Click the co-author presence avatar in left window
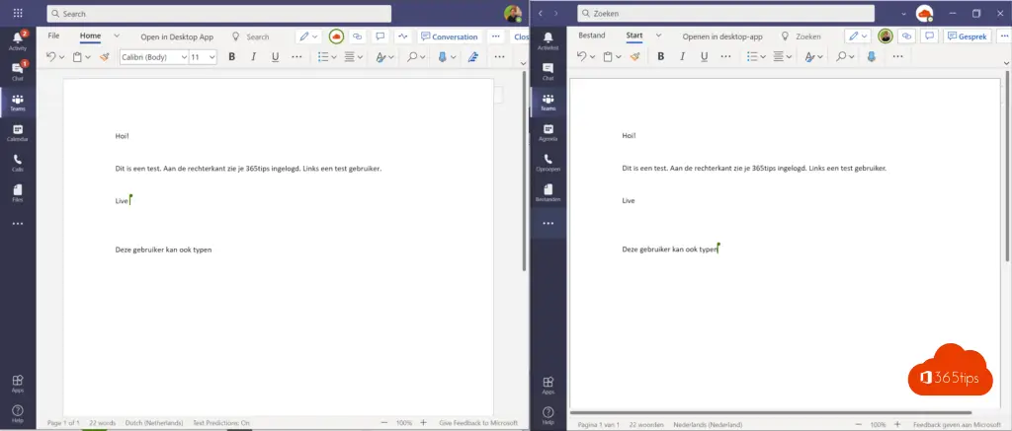The image size is (1012, 431). point(336,36)
